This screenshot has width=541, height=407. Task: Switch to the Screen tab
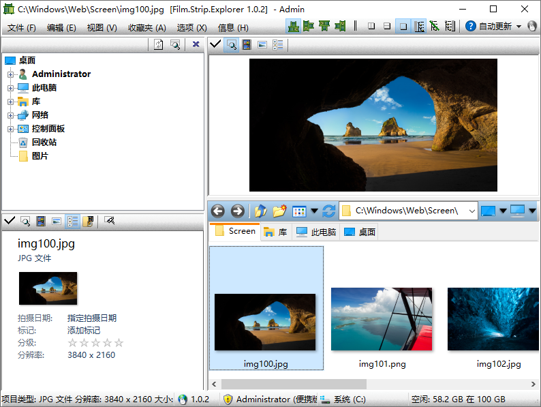point(235,231)
